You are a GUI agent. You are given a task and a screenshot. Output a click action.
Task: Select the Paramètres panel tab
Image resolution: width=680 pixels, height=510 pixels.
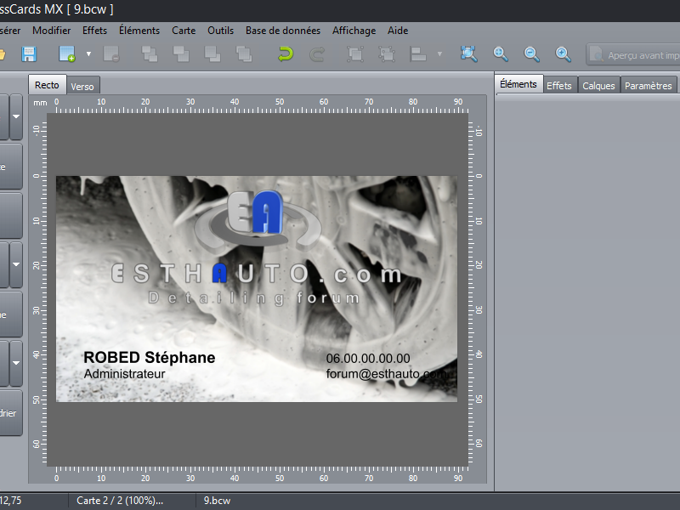tap(649, 86)
